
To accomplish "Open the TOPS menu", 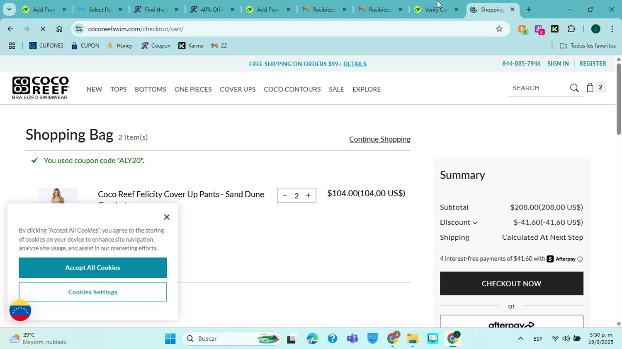I will click(119, 89).
